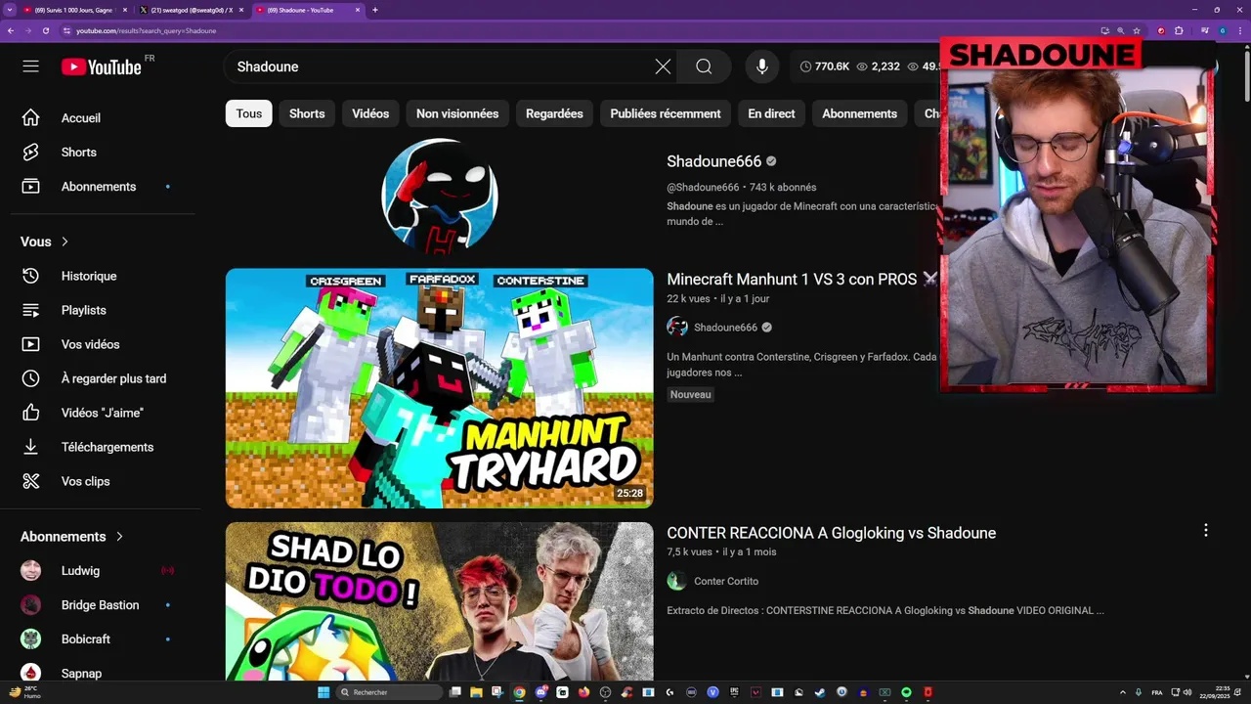
Task: Start voice search with the microphone
Action: pos(762,66)
